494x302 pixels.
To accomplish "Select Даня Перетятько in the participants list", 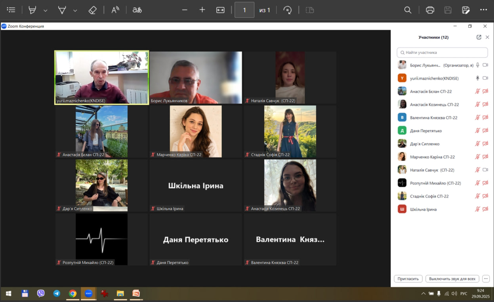I will tap(426, 131).
